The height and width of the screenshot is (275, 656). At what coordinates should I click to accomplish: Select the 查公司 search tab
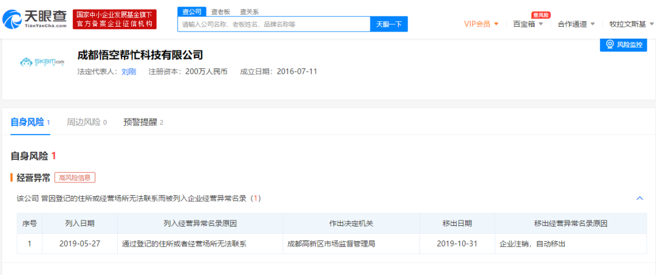tap(191, 12)
